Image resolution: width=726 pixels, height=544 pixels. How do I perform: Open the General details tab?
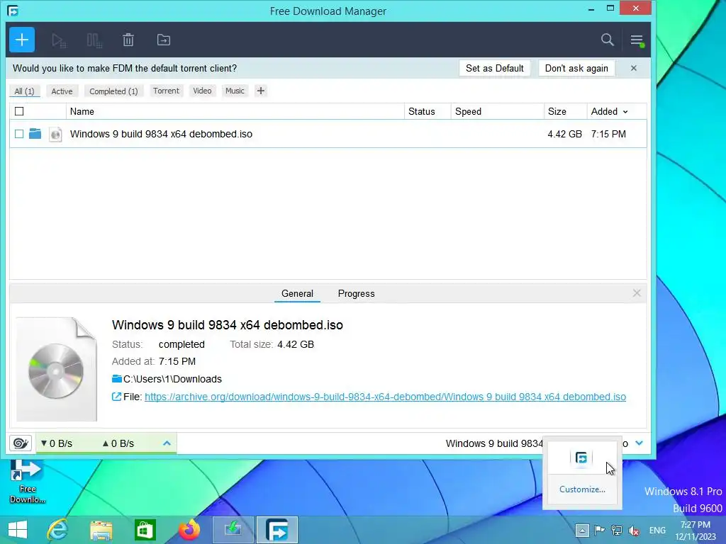(297, 294)
